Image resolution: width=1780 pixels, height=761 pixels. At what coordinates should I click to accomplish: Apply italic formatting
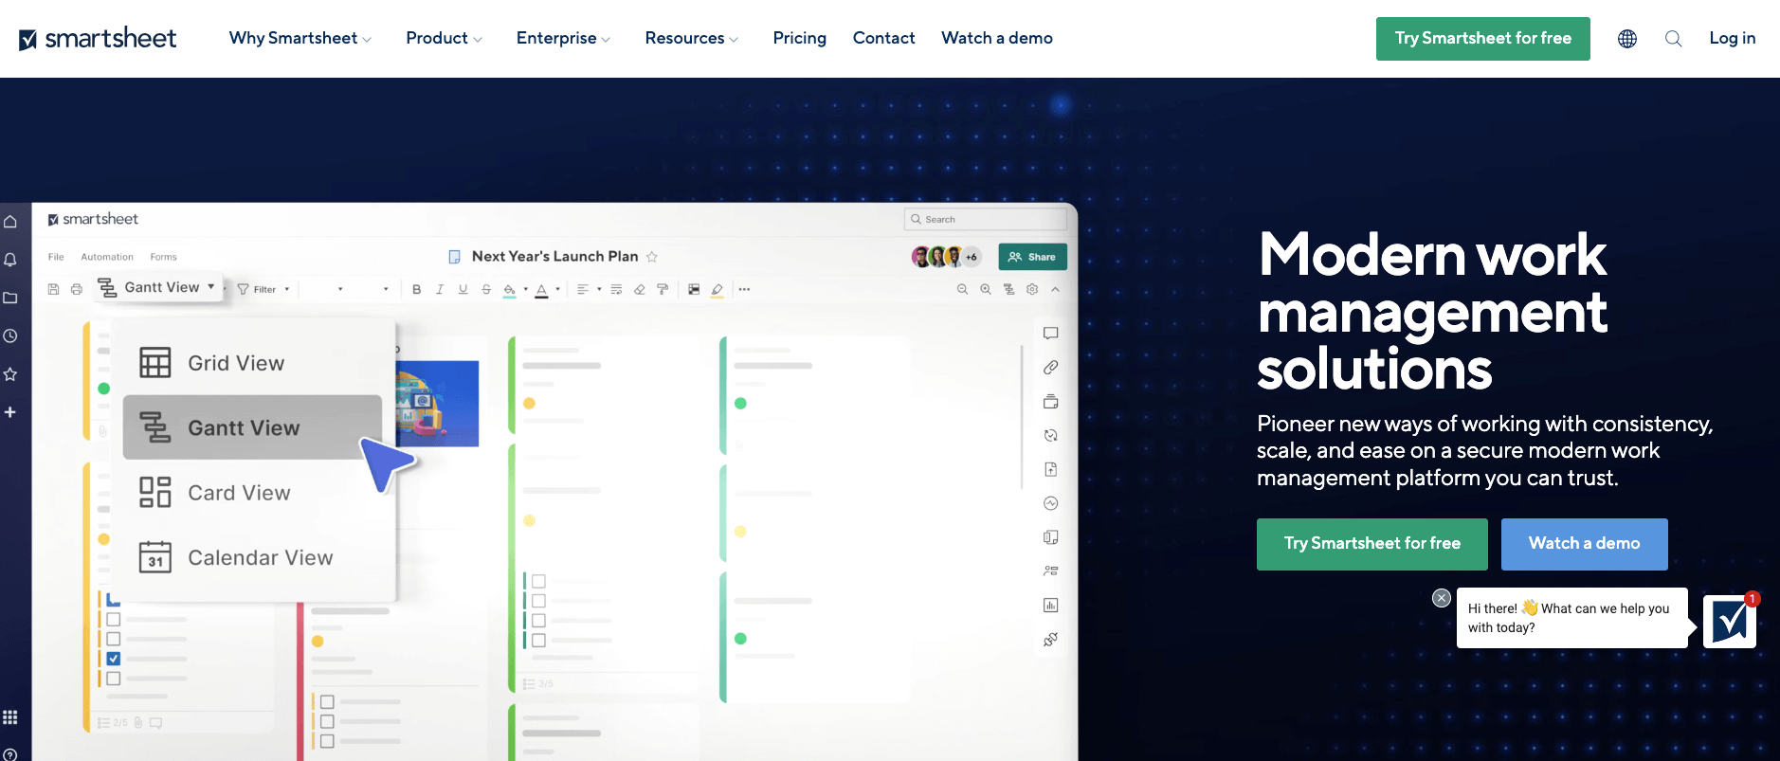440,289
